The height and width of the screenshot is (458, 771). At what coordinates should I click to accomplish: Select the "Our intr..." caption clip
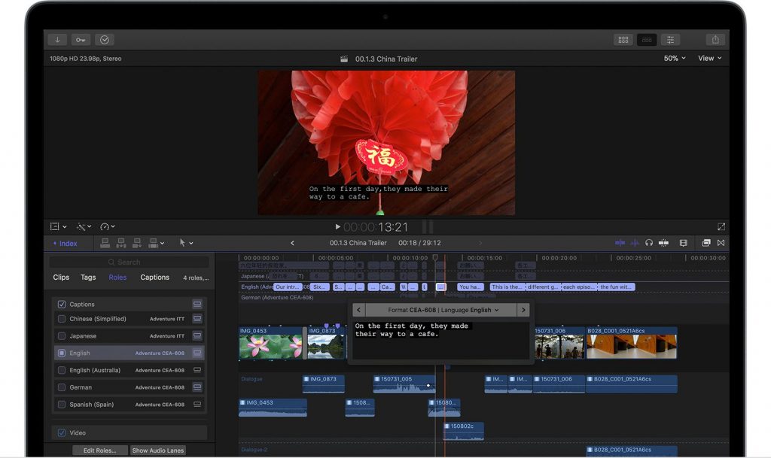click(287, 287)
